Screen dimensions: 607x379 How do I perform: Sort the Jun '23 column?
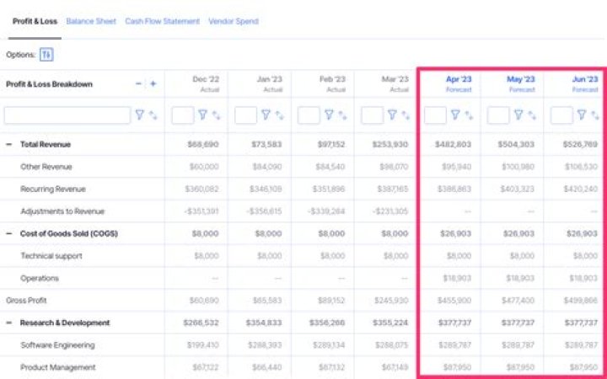tap(595, 115)
